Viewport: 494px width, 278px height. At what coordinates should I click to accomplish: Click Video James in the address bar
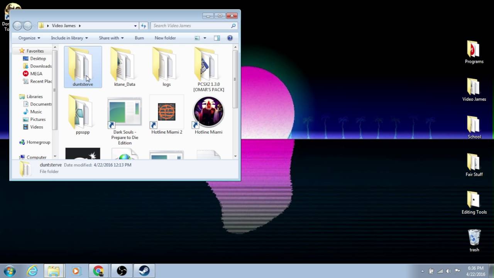click(x=64, y=26)
